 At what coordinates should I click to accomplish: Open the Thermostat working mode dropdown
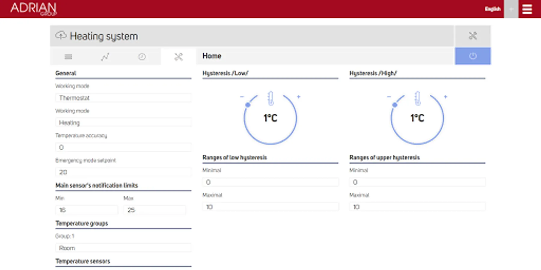click(123, 98)
